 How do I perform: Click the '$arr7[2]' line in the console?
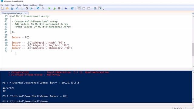click(x=8, y=88)
